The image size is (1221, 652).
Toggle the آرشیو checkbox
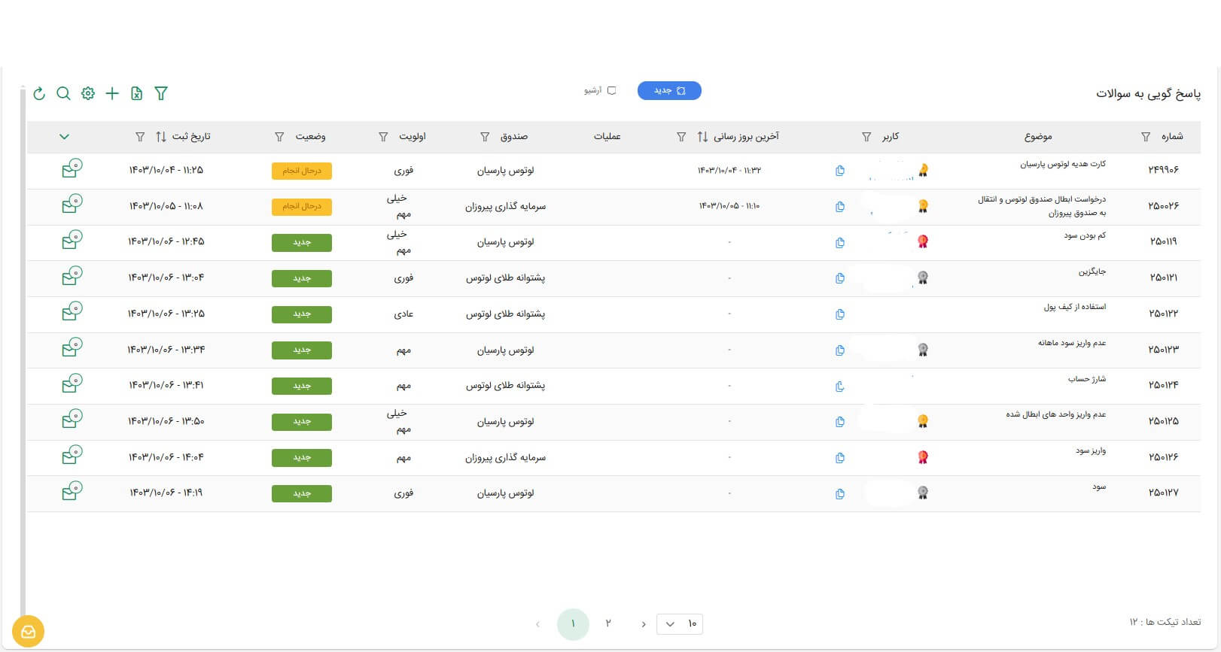611,91
